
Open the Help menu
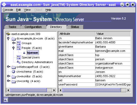[48, 10]
